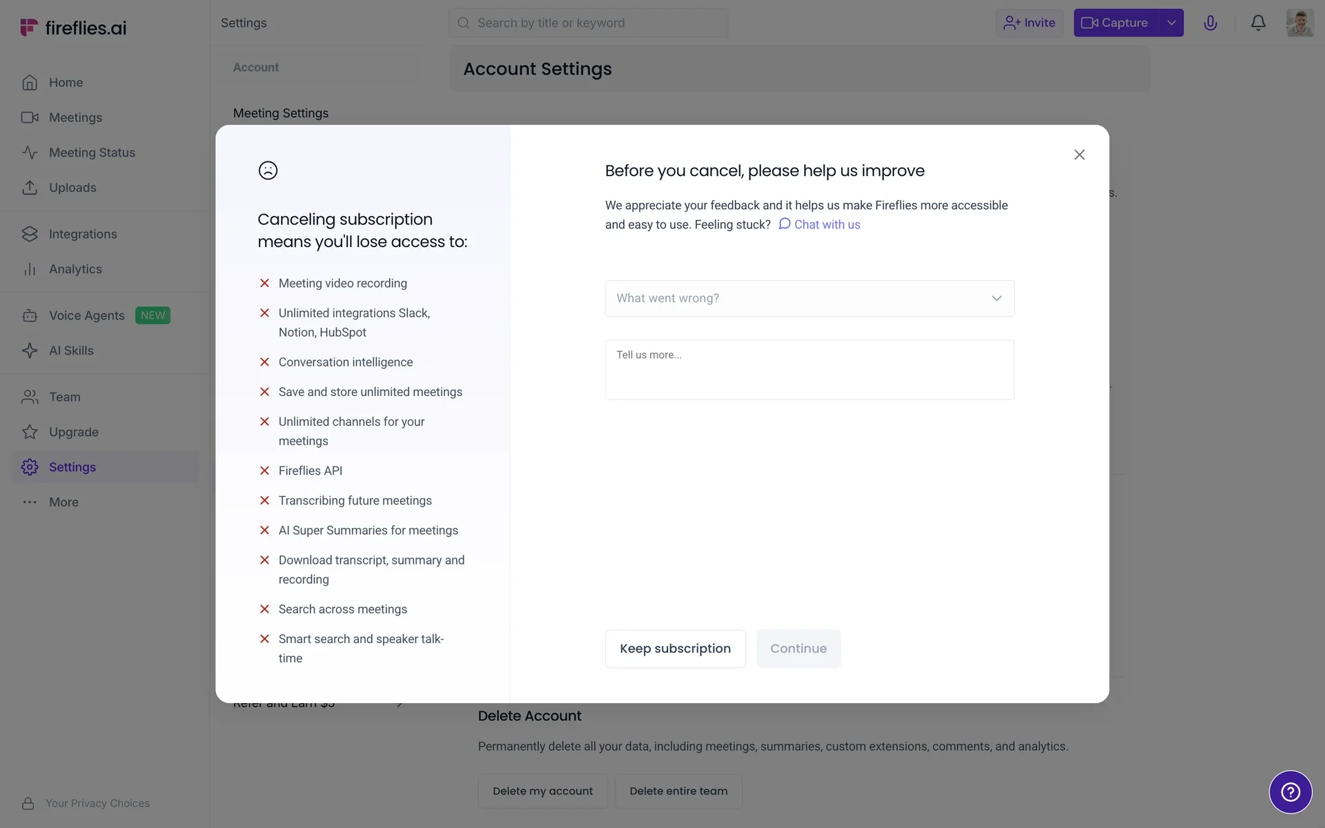Open the user profile avatar
The height and width of the screenshot is (828, 1325).
(1299, 23)
